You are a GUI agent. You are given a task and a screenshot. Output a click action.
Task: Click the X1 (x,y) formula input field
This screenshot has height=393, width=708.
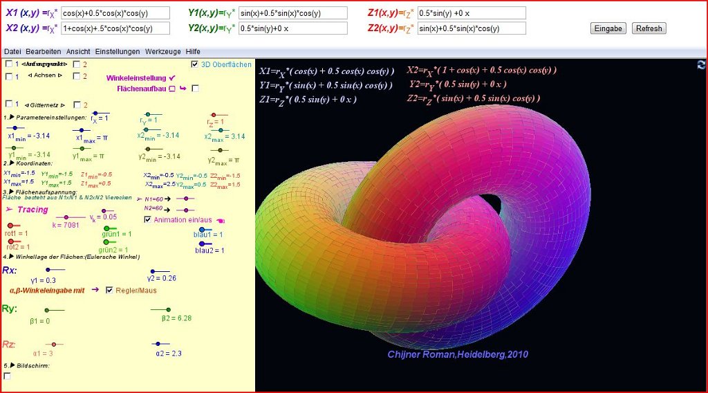tap(115, 13)
